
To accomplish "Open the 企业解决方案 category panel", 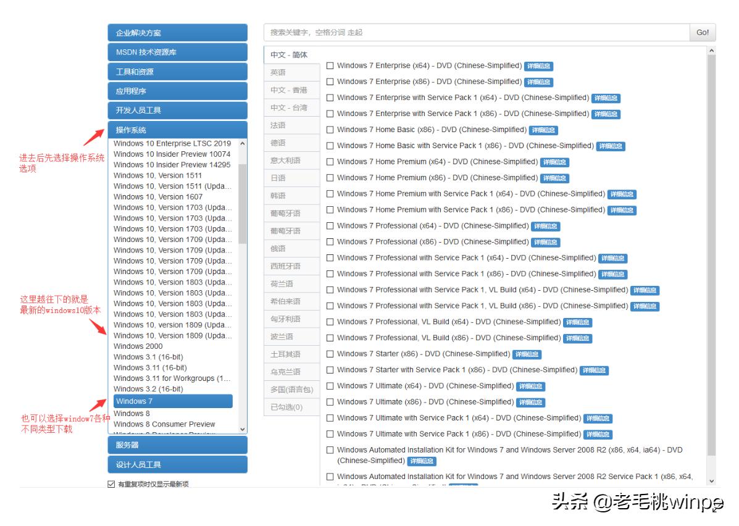I will click(177, 32).
